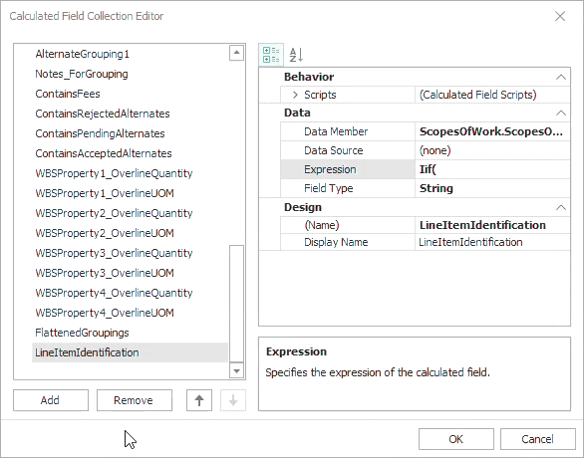
Task: Edit the (Name) value LineItemIdentification
Action: 492,225
